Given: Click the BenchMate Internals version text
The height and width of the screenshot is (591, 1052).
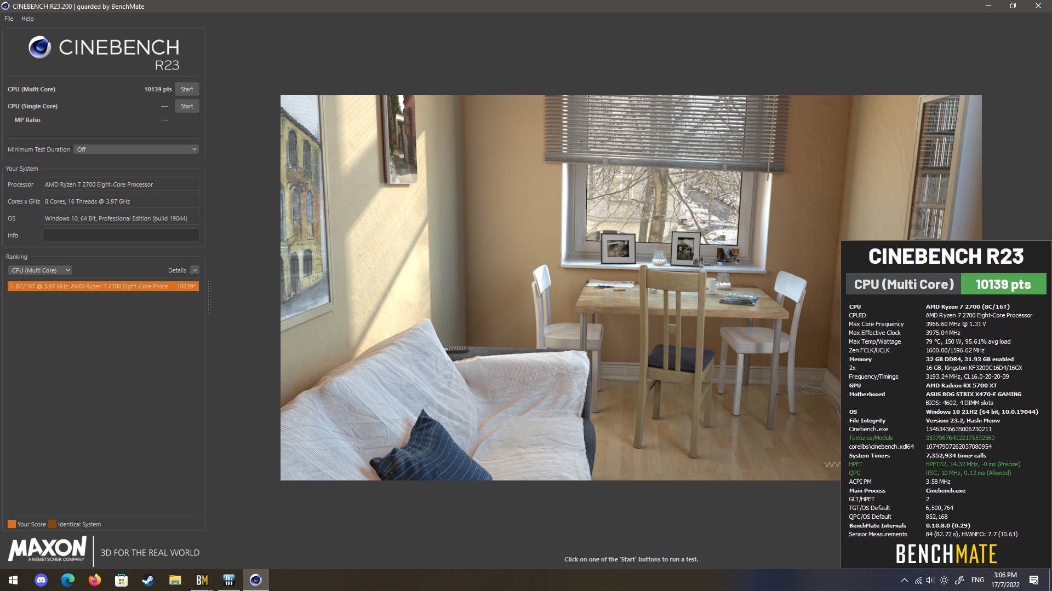Looking at the screenshot, I should [948, 525].
